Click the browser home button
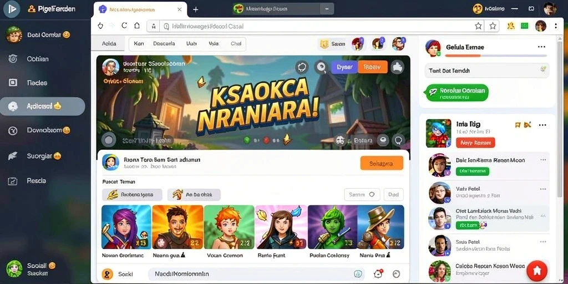The width and height of the screenshot is (568, 284). [136, 26]
